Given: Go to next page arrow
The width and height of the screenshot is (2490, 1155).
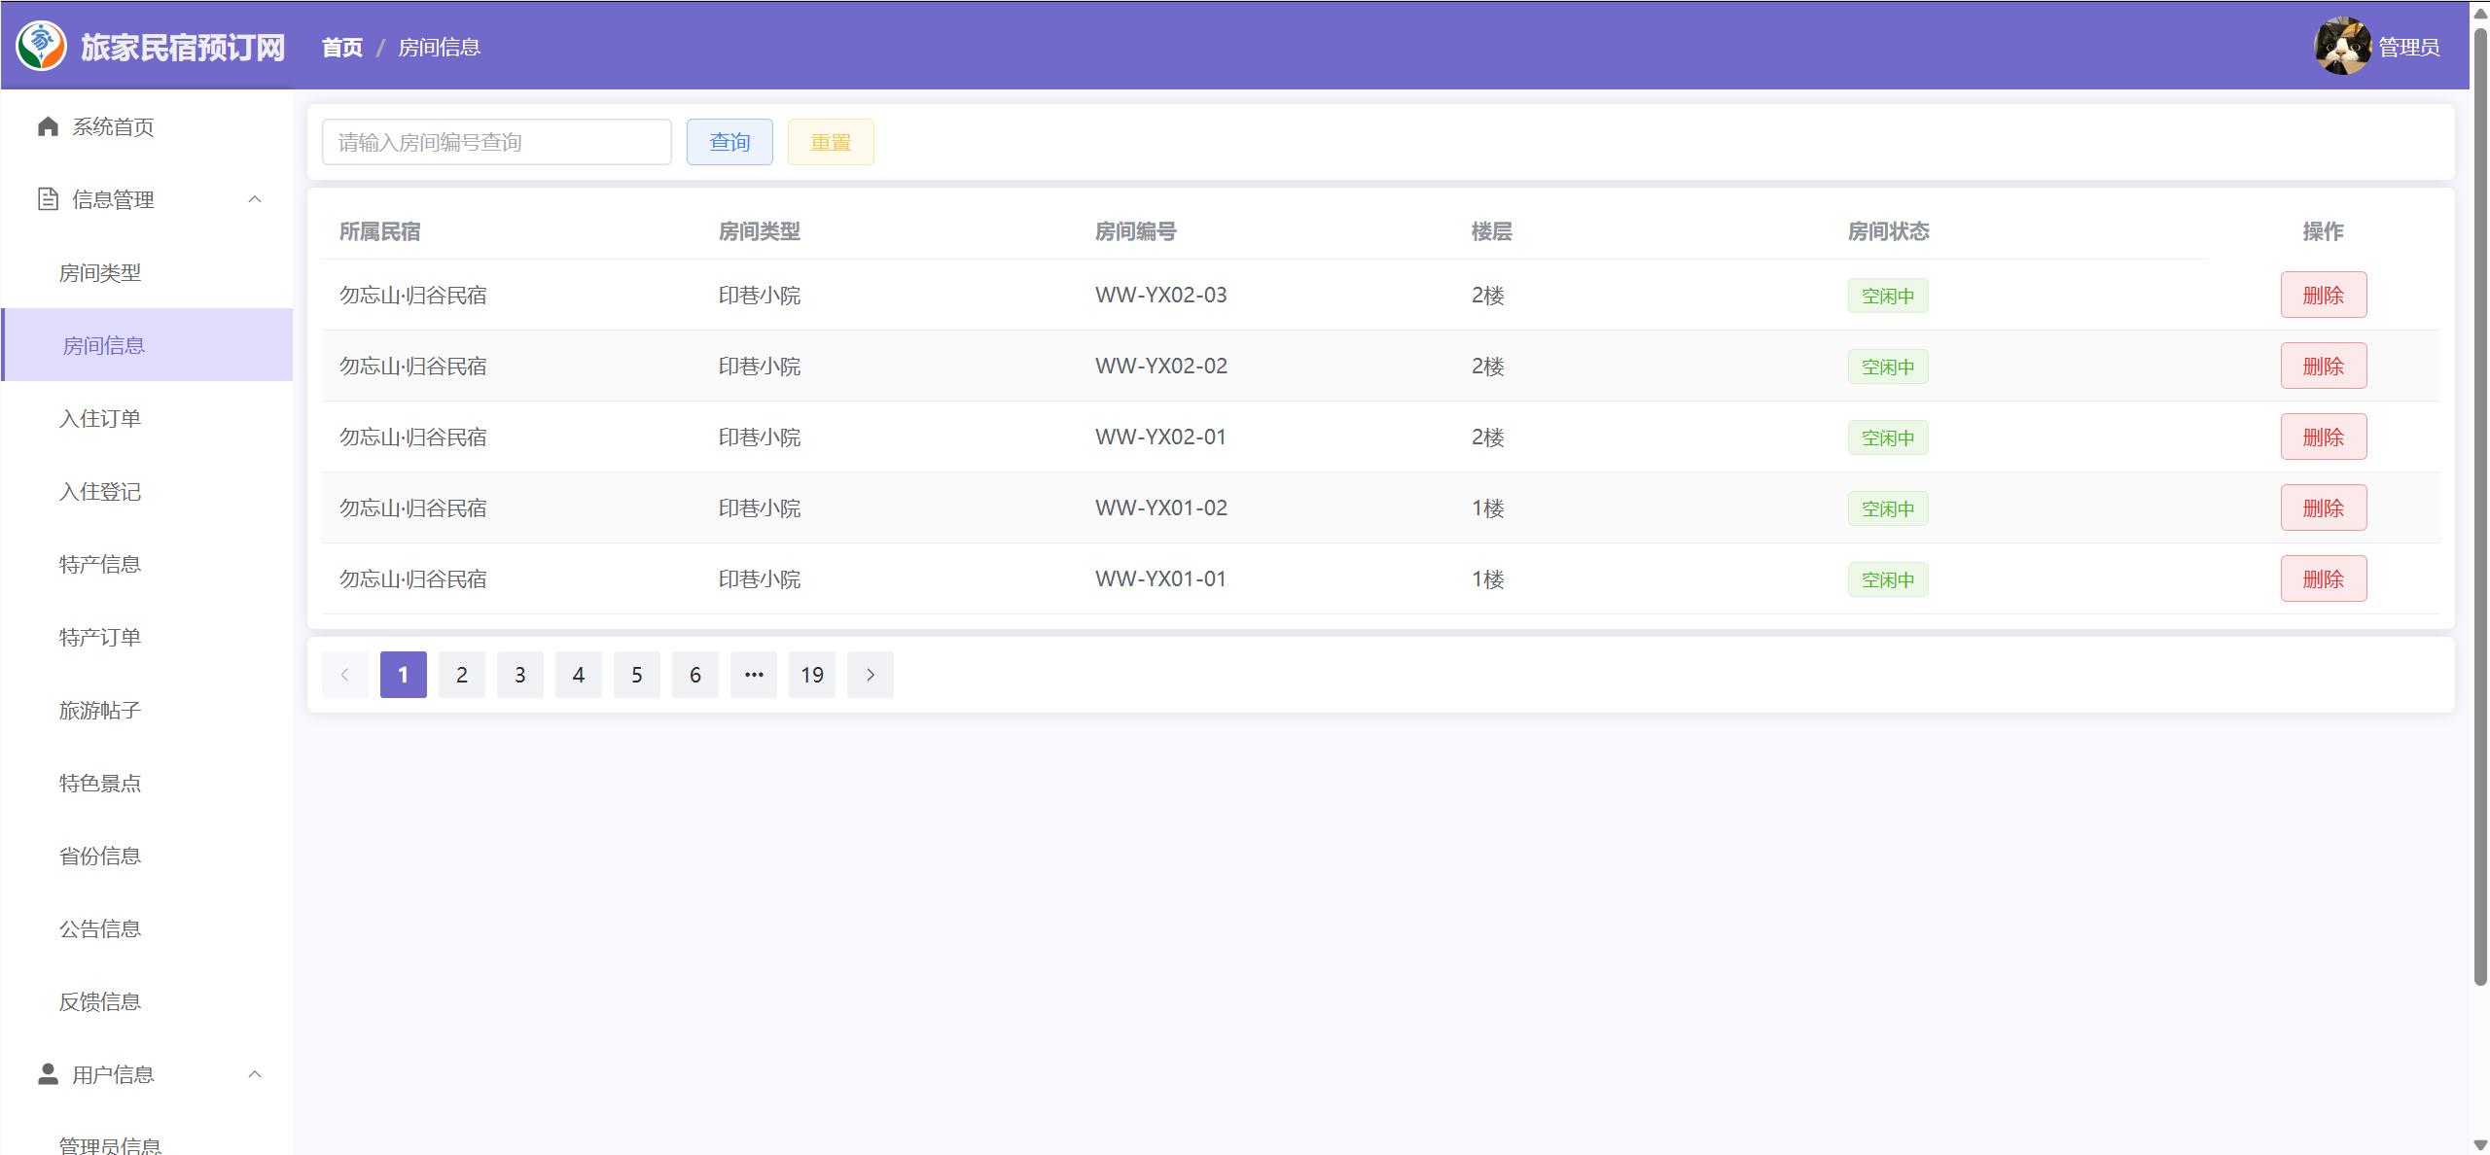Looking at the screenshot, I should 870,675.
